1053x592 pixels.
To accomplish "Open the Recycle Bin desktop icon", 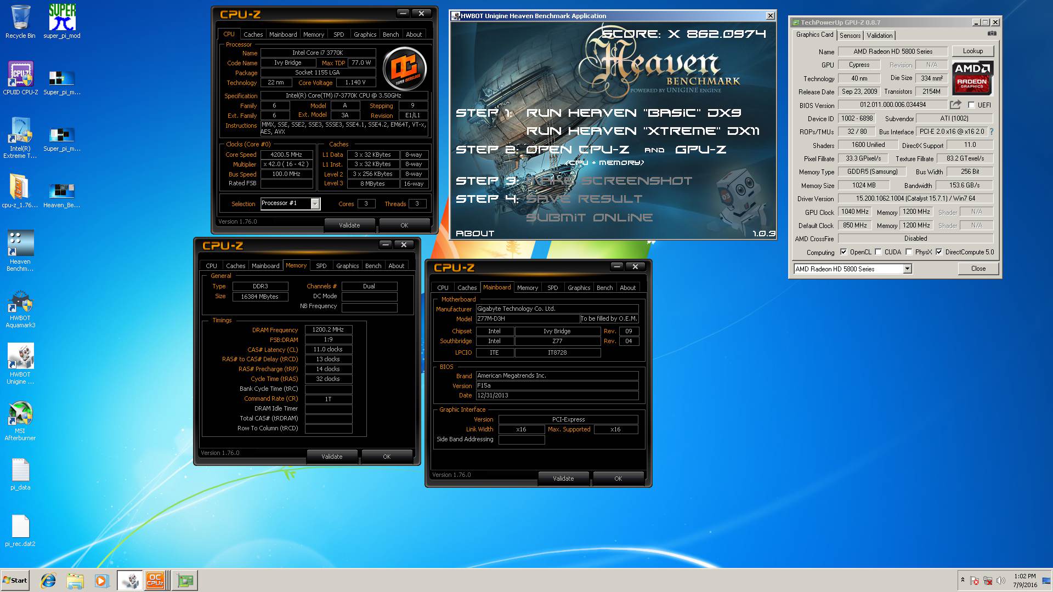I will [20, 22].
